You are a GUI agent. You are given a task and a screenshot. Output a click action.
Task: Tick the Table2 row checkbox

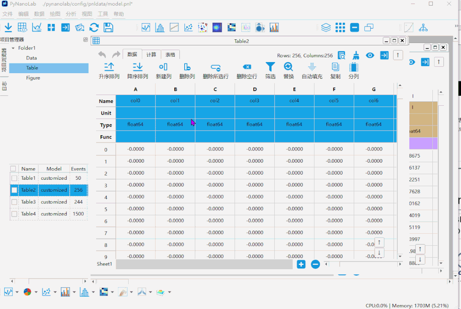click(14, 190)
